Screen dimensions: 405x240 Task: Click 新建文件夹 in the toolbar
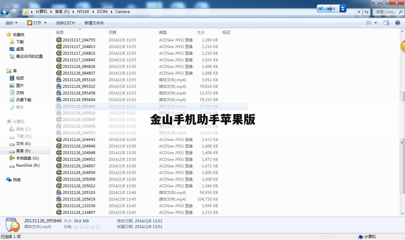(x=94, y=23)
